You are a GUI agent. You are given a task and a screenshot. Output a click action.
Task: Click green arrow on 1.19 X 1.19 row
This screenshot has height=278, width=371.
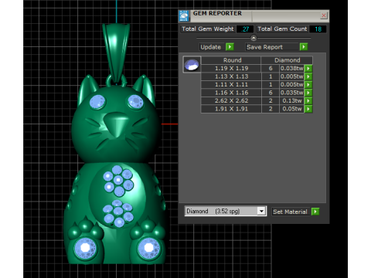click(308, 69)
